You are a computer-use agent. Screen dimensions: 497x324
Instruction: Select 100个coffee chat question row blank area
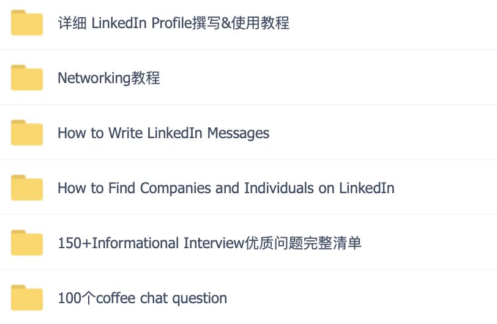click(x=362, y=298)
